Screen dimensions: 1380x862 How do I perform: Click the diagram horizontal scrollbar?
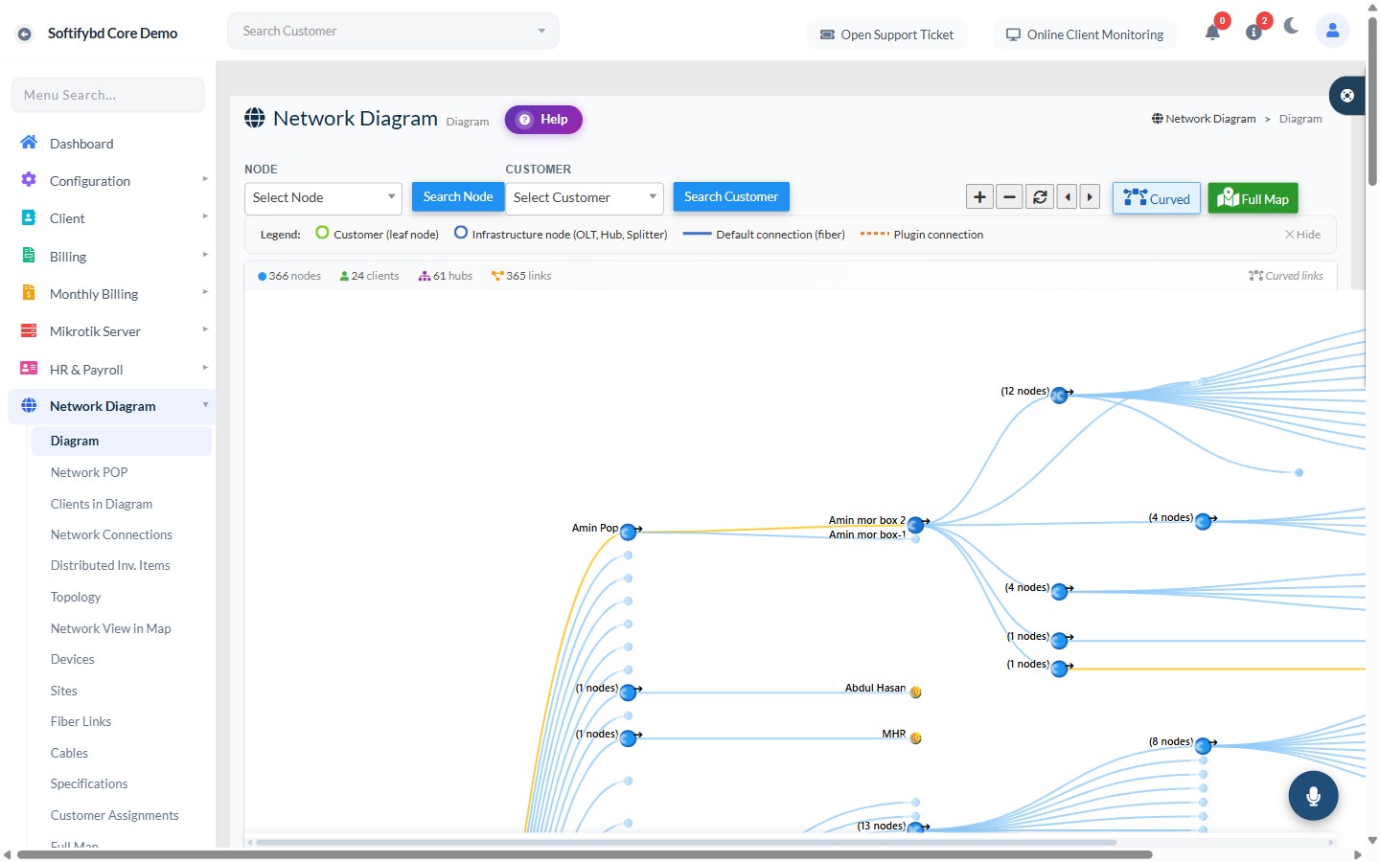click(686, 843)
